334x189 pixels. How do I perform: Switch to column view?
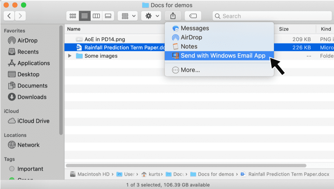tap(96, 16)
